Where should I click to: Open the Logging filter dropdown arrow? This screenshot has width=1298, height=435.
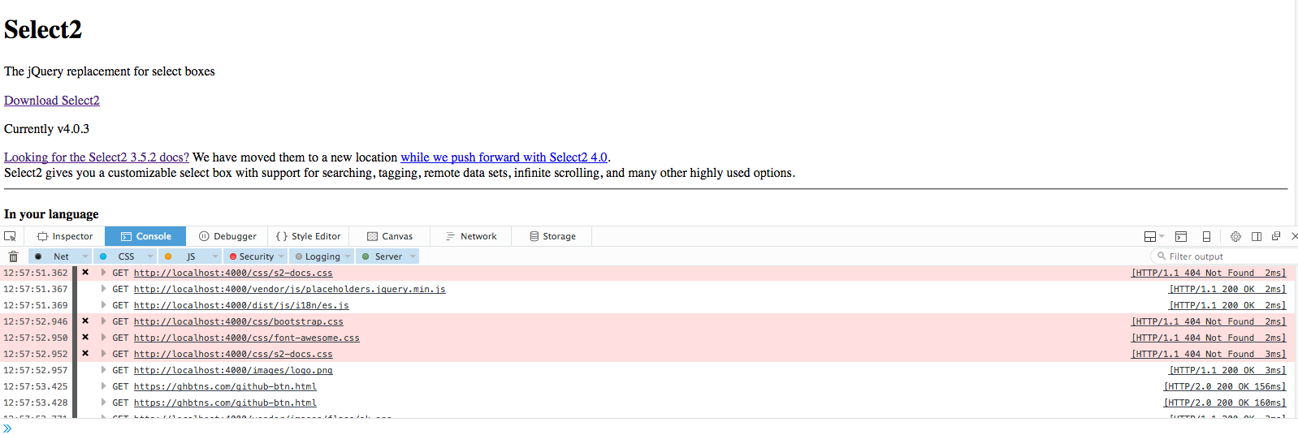348,256
